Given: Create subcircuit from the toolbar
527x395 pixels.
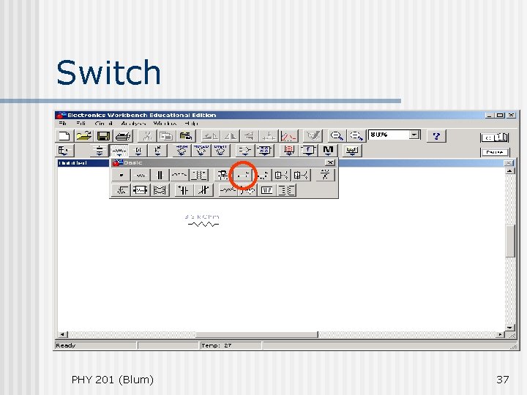Looking at the screenshot, I should 269,136.
